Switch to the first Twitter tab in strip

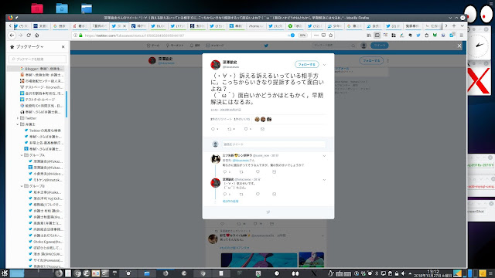tap(22, 25)
